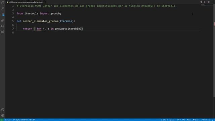Viewport: 215px width, 121px height.
Task: Click line number 3 in the gutter
Action: (13, 13)
